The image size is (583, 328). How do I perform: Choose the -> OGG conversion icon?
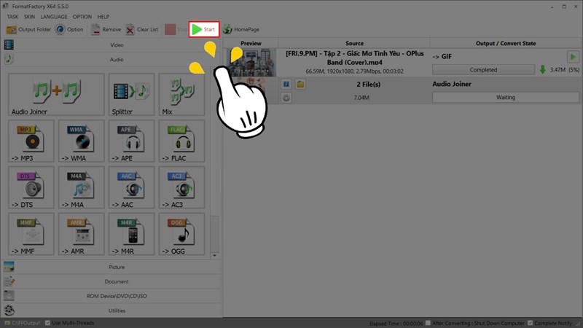[x=181, y=234]
